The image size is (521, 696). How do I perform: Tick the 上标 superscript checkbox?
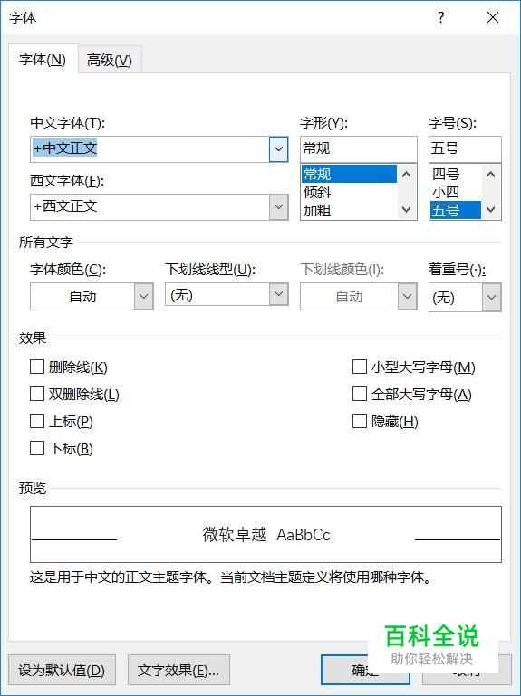37,421
